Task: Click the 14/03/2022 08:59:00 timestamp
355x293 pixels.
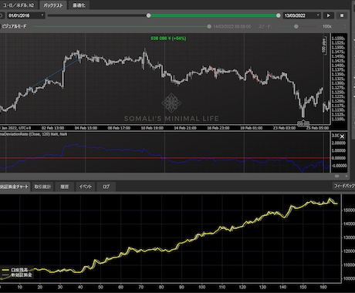Action: [x=232, y=26]
